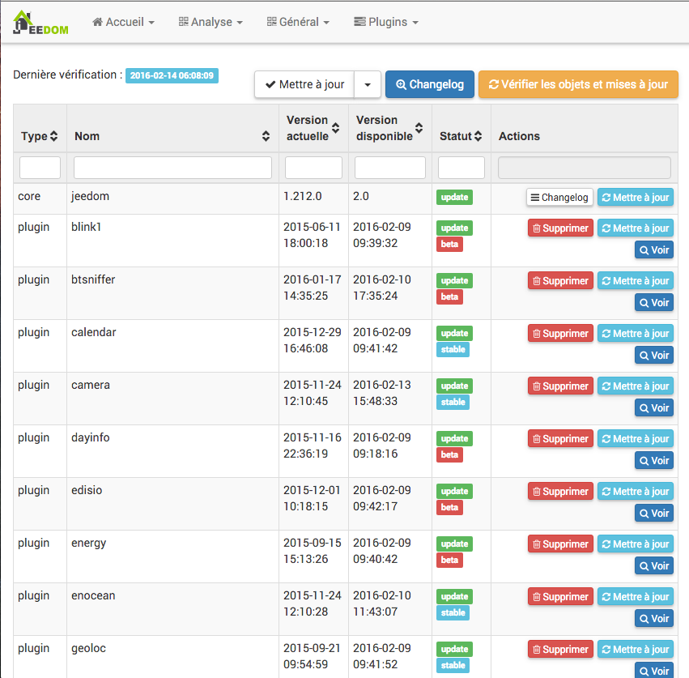The image size is (689, 678).
Task: View the dayinfo plugin
Action: pos(654,460)
